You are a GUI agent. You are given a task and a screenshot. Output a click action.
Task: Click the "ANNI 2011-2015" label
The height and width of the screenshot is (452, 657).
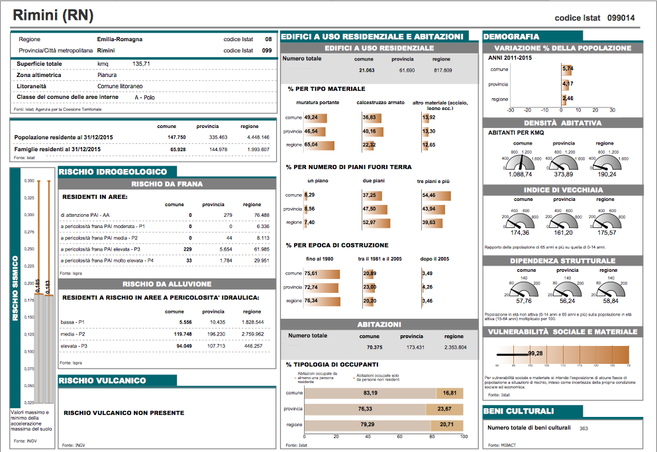(510, 58)
